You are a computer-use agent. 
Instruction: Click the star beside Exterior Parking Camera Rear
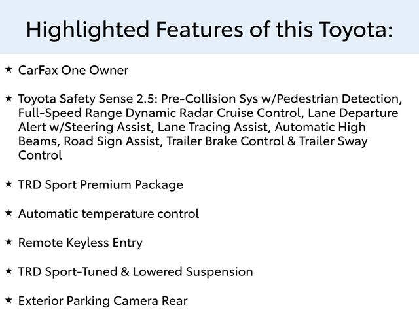[x=9, y=300]
